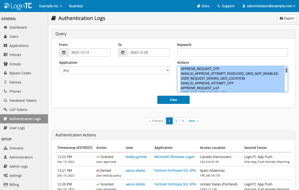Click the Applications grid icon

tap(5, 45)
